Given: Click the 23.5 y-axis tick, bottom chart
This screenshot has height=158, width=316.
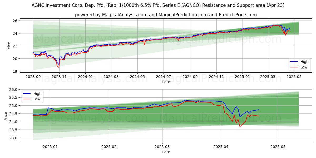Looking at the screenshot, I should (x=14, y=130).
